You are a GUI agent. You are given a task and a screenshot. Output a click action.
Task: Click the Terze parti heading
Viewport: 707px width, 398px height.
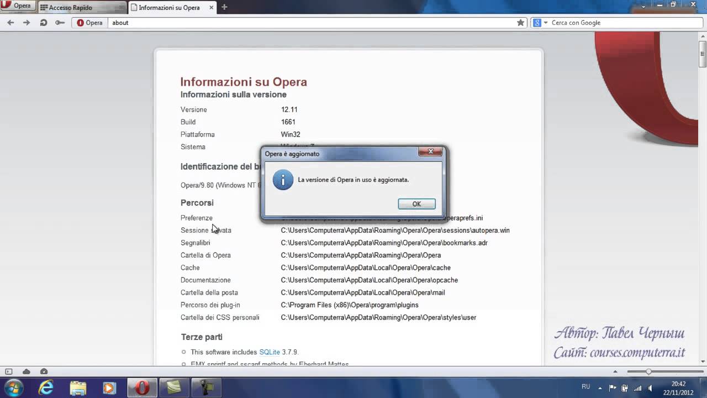click(202, 337)
